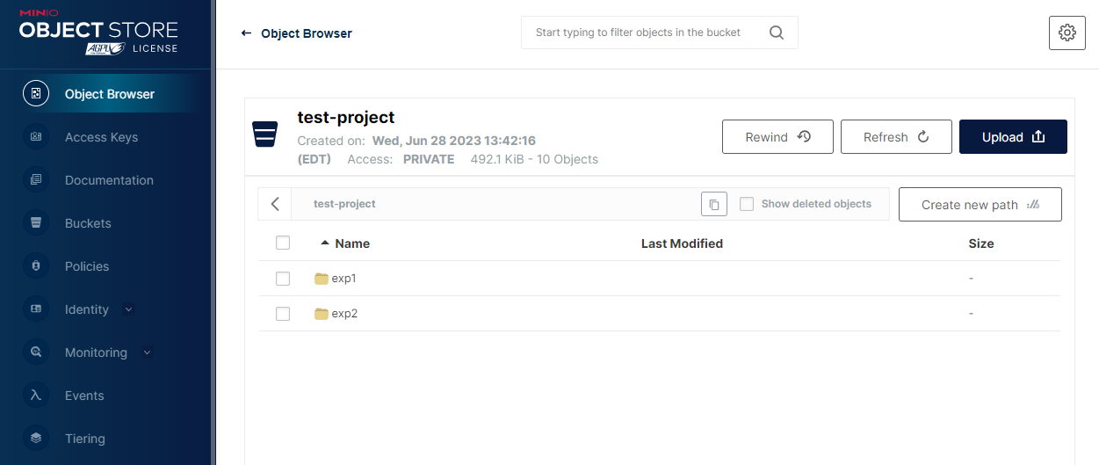Open the exp1 folder
Viewport: 1099px width, 465px height.
(343, 279)
